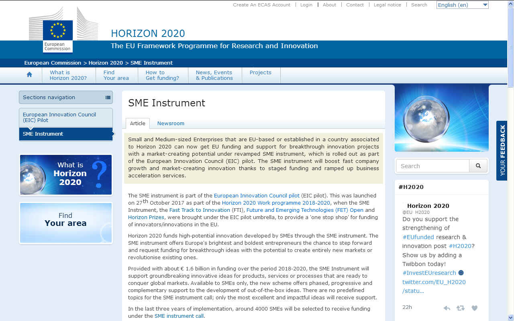Viewport: 514px width, 321px height.
Task: Open News, Events & Publications menu
Action: click(214, 75)
